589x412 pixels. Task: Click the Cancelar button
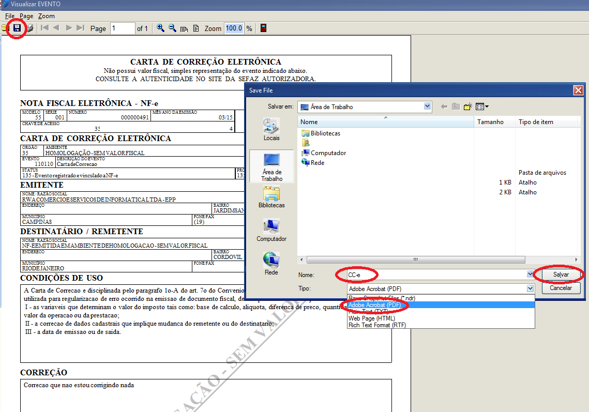561,288
